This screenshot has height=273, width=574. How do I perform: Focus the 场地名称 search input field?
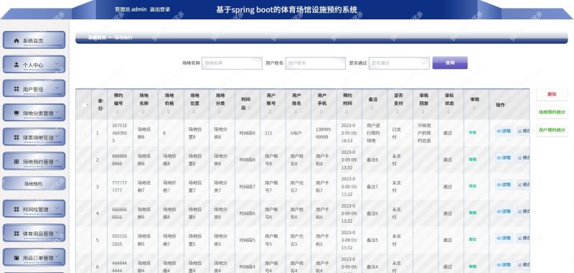[232, 63]
